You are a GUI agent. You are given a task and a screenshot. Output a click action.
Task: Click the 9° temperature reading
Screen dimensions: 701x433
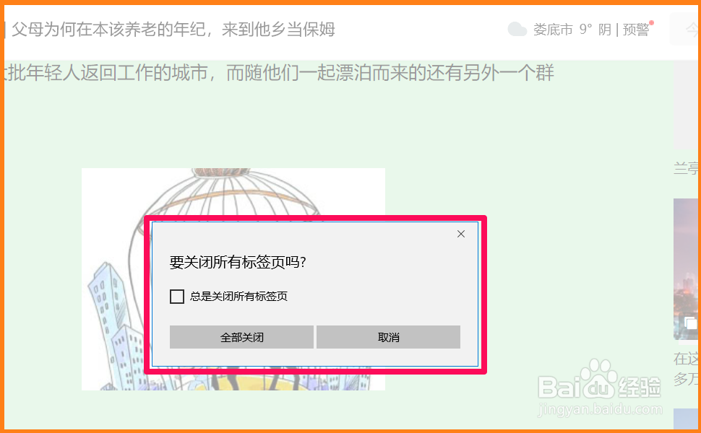coord(585,30)
